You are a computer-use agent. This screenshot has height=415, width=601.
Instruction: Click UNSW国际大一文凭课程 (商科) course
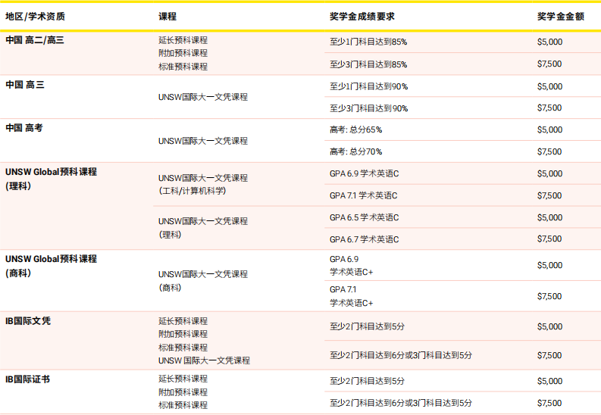pyautogui.click(x=203, y=281)
